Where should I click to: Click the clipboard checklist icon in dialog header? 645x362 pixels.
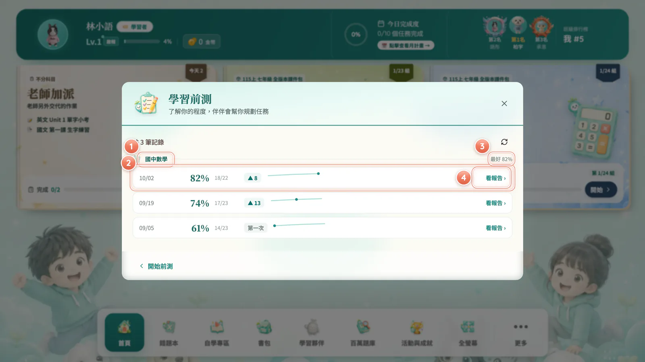pyautogui.click(x=146, y=103)
